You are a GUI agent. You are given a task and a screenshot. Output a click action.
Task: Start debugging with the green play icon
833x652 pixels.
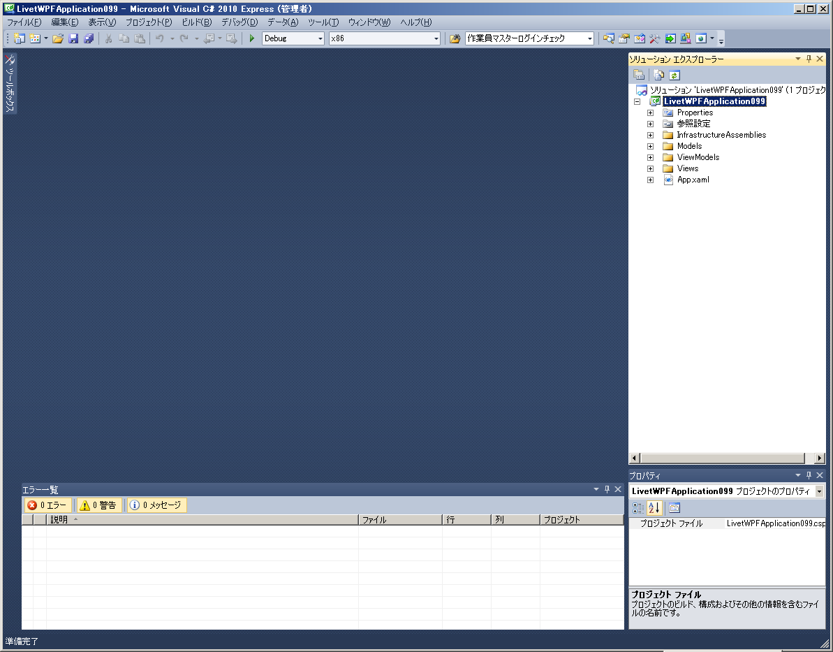point(252,38)
